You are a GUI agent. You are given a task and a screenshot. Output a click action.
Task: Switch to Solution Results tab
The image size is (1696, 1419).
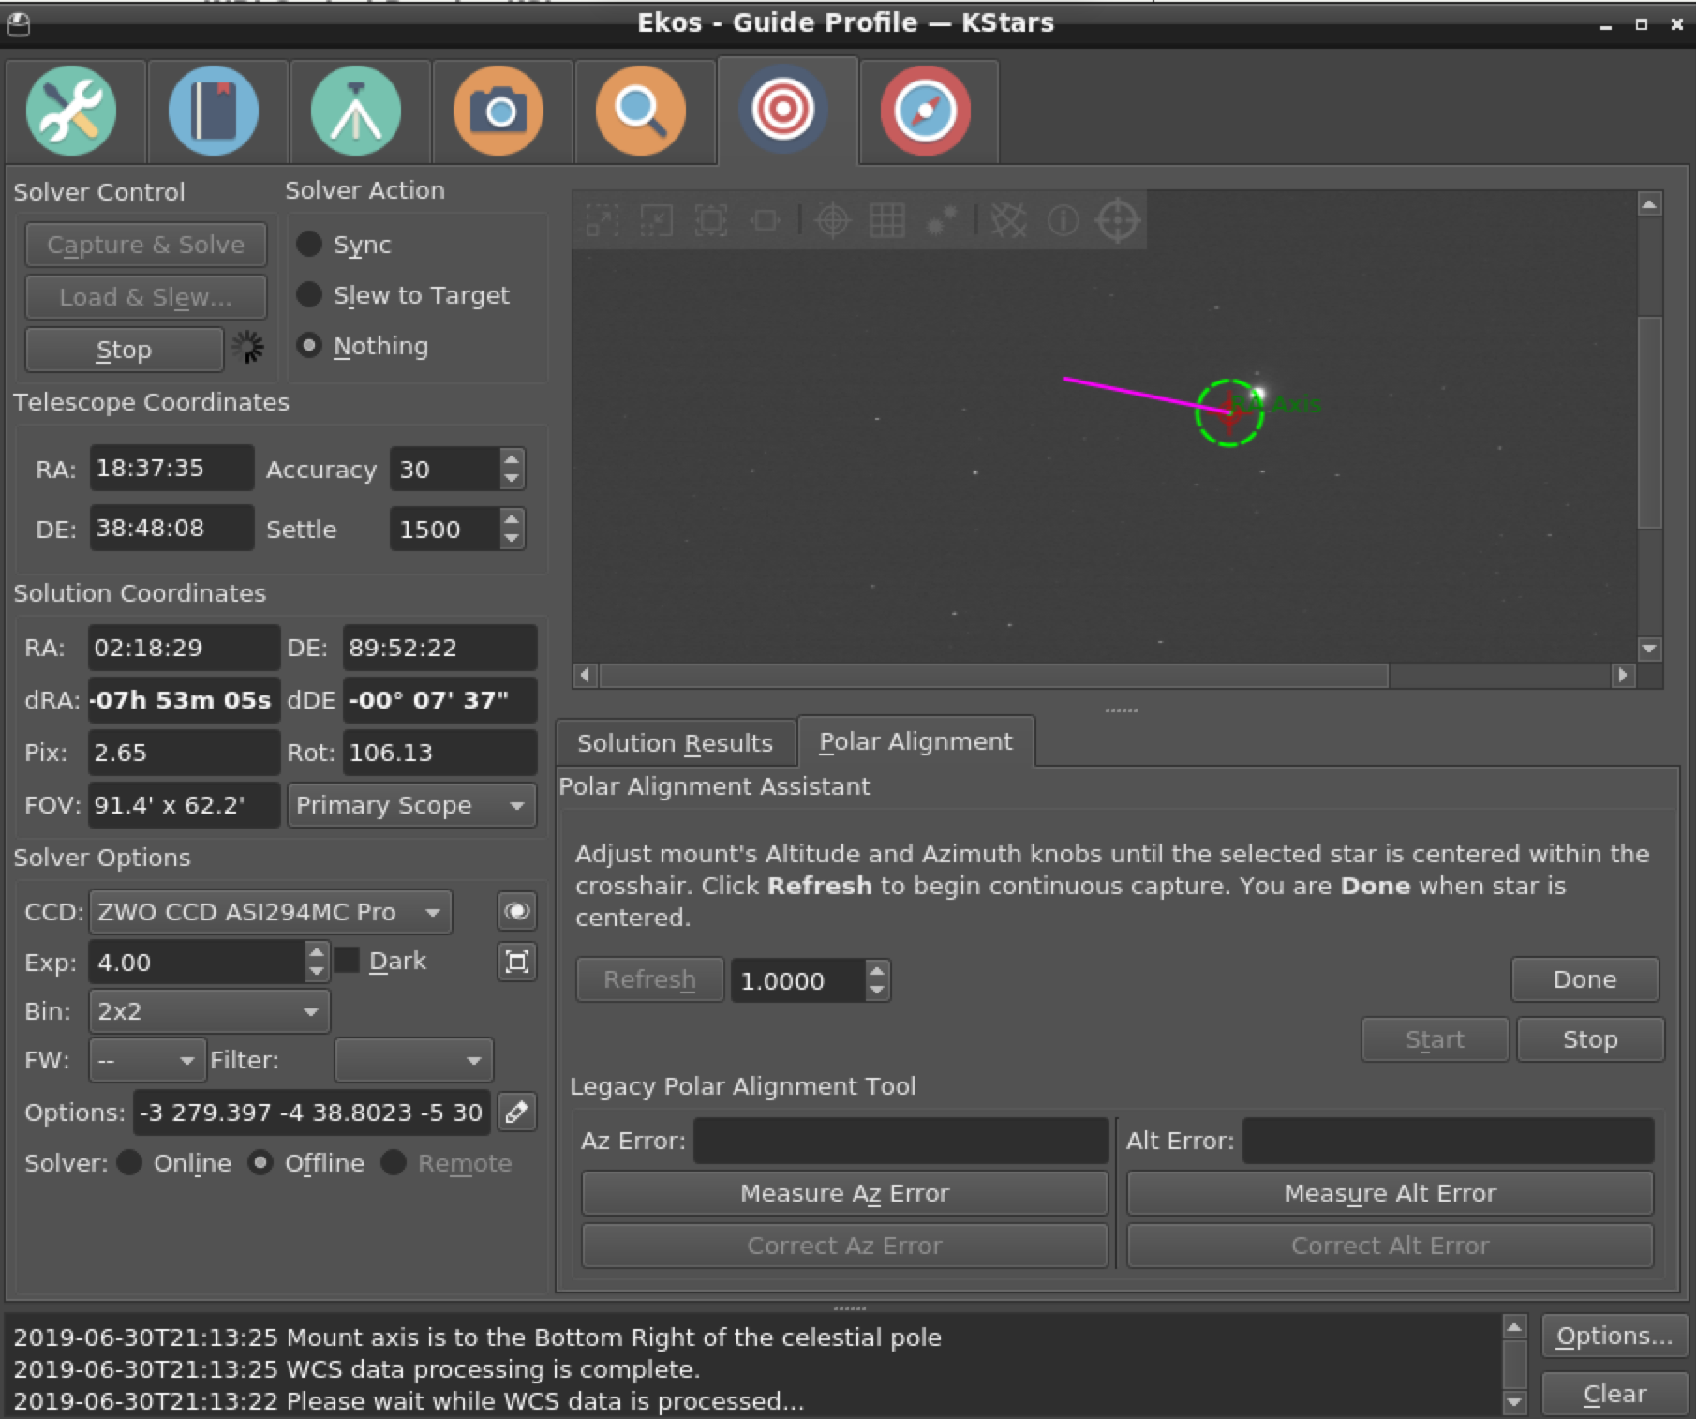click(x=675, y=743)
